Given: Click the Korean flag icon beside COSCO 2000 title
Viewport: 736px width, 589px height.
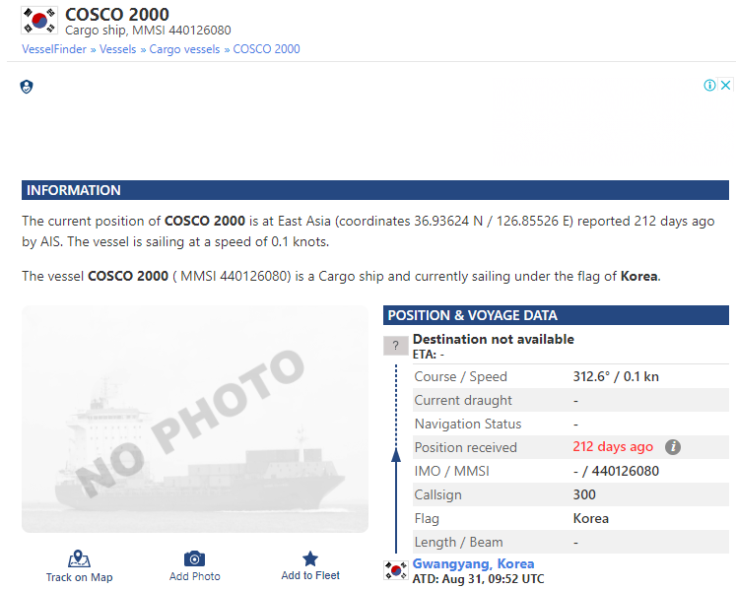Looking at the screenshot, I should click(x=39, y=21).
